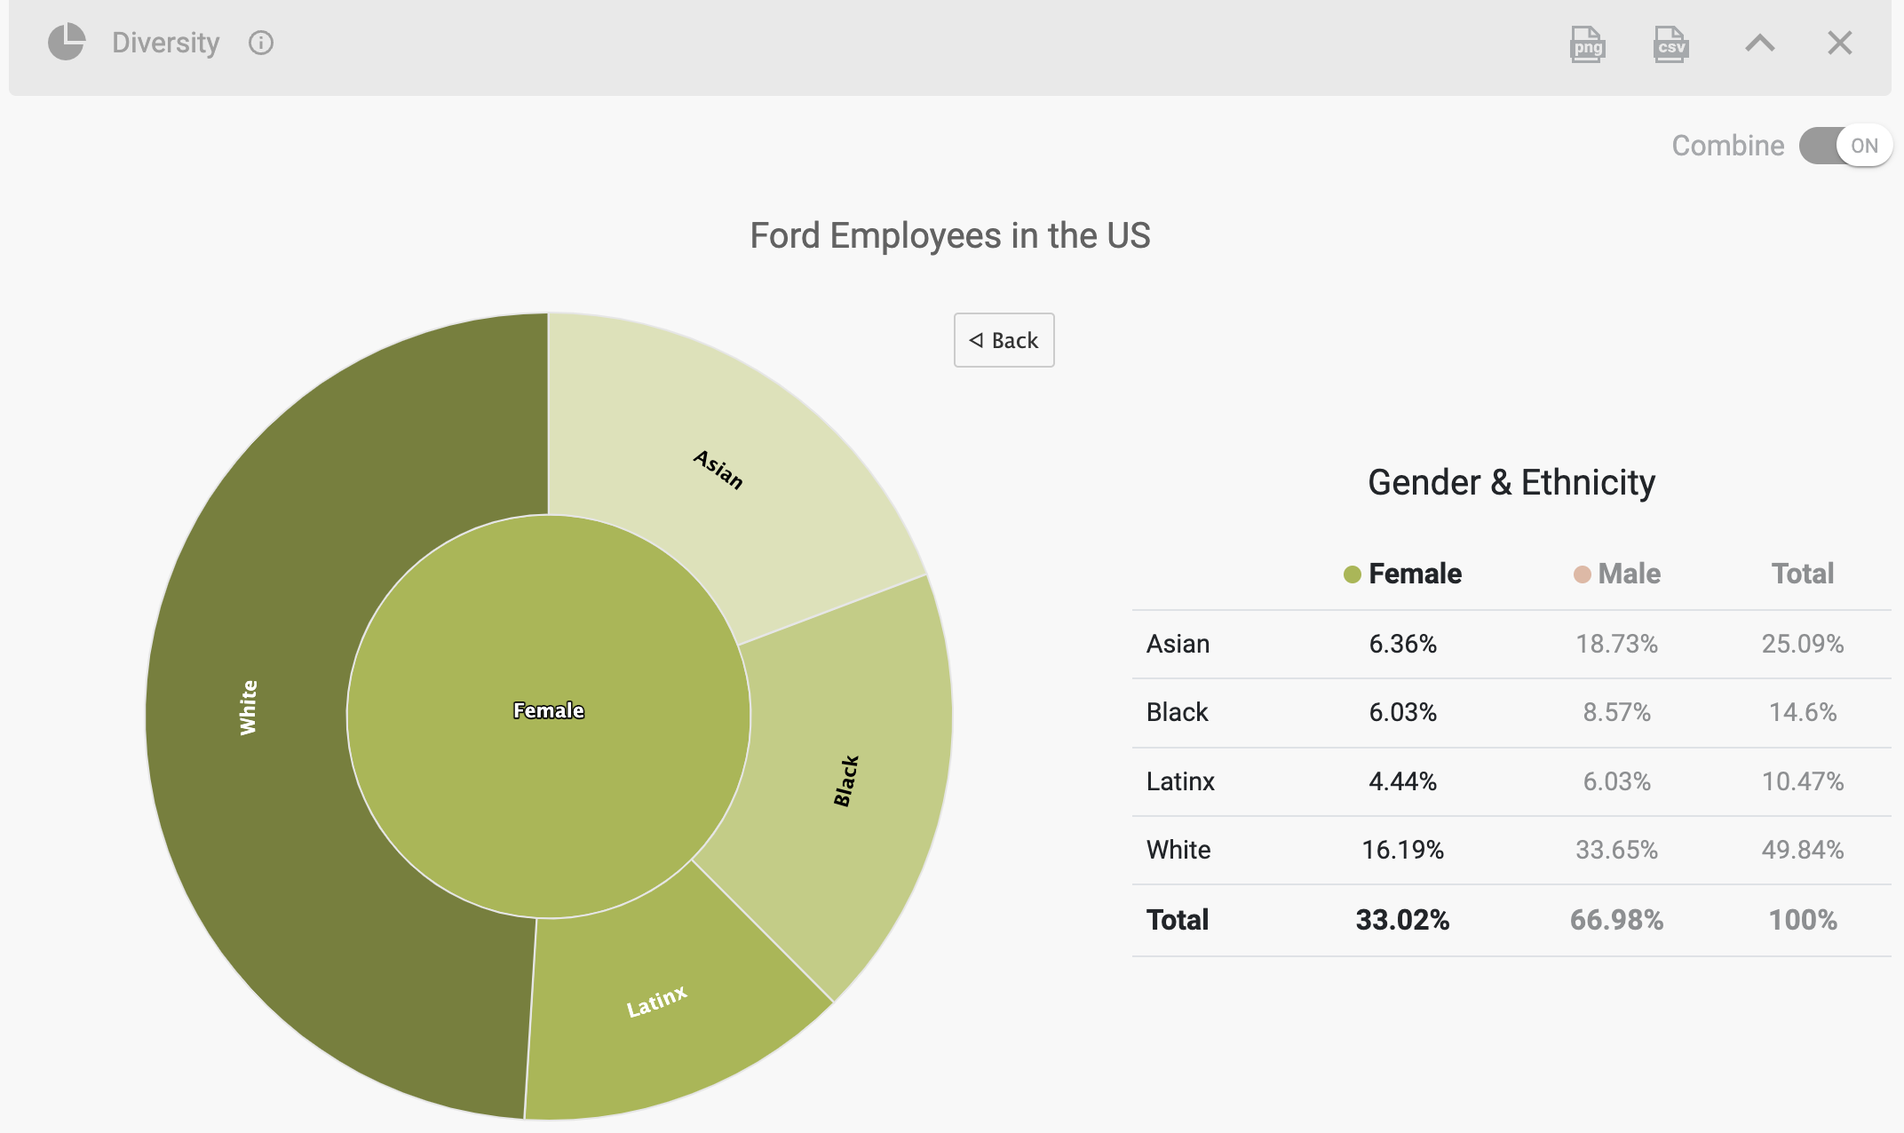
Task: Open the Diversity info tooltip icon
Action: (x=261, y=43)
